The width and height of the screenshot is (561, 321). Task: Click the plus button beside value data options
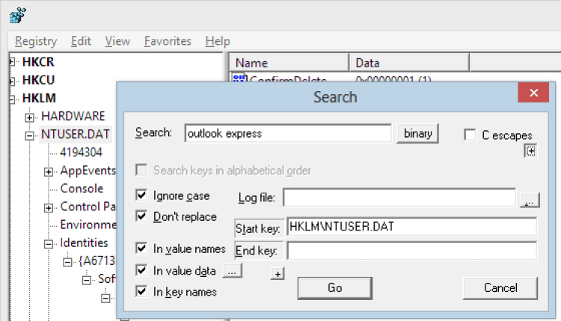click(x=278, y=274)
